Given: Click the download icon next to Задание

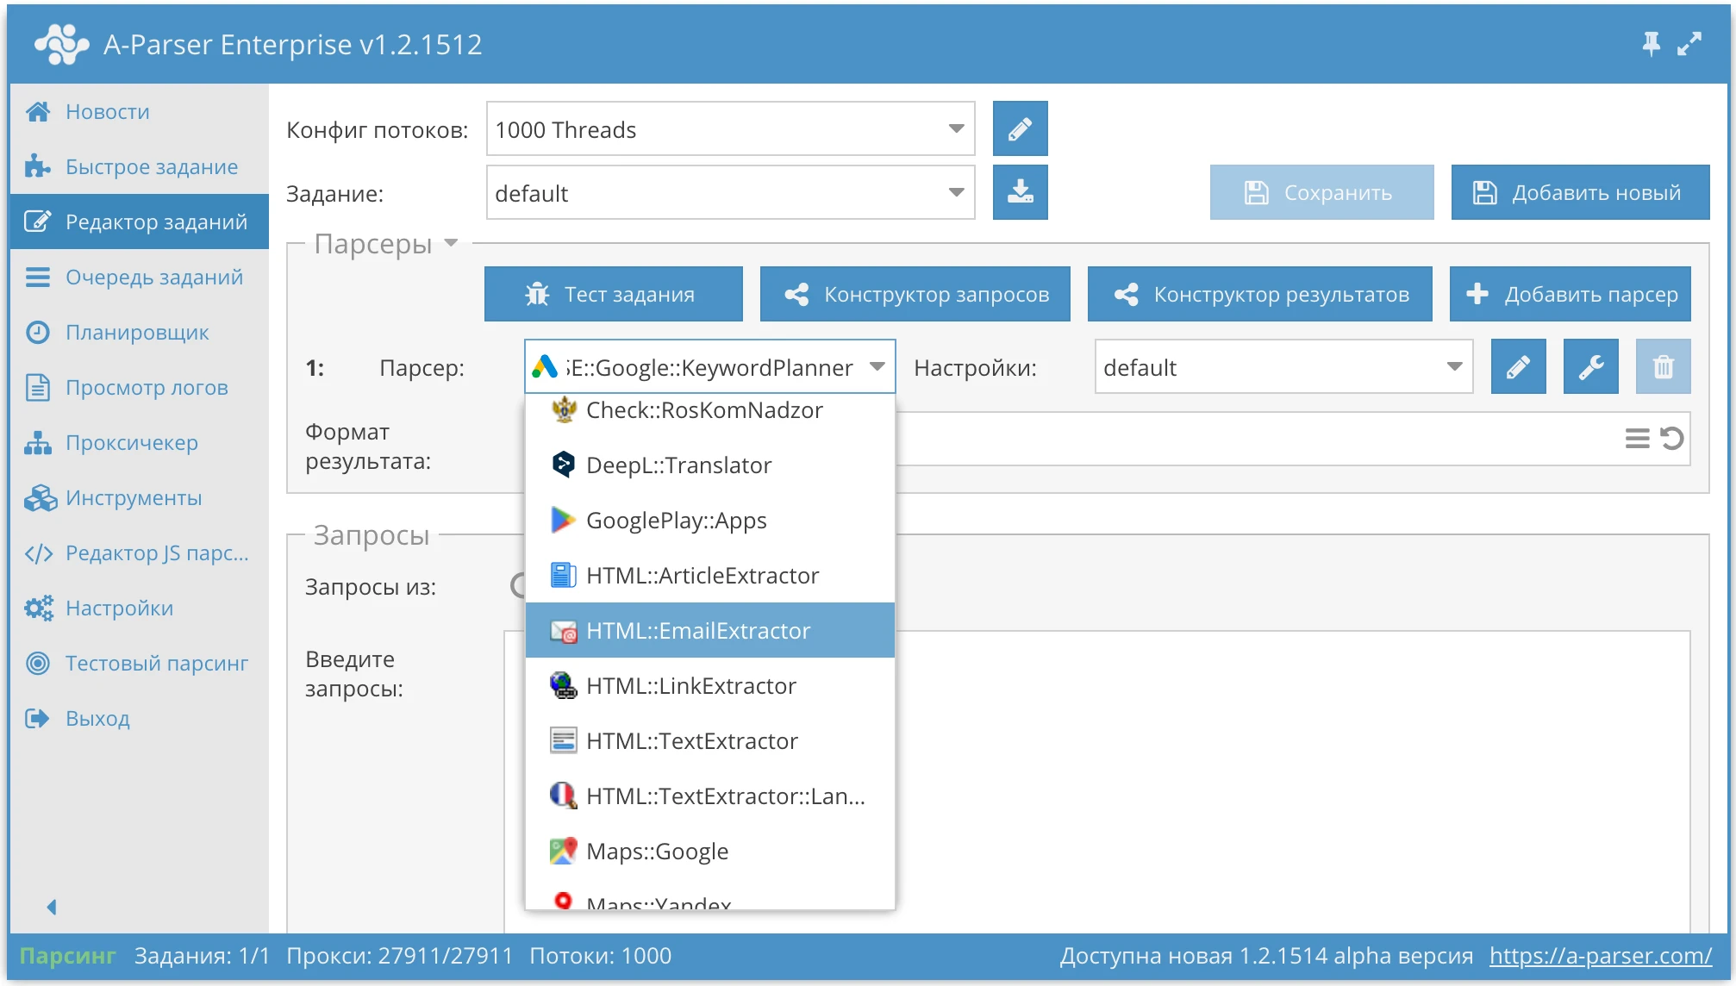Looking at the screenshot, I should (x=1020, y=192).
